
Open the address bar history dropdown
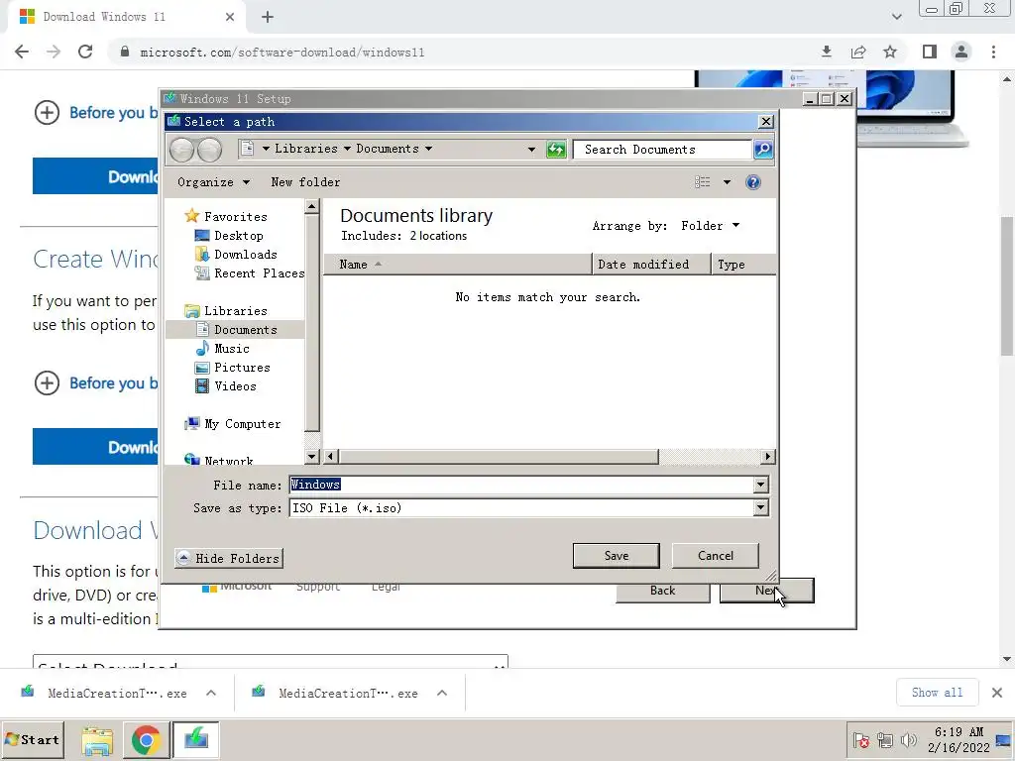click(531, 150)
